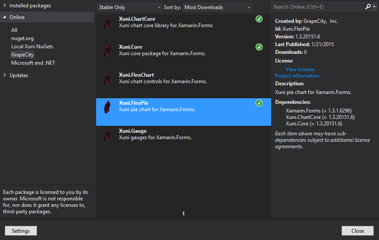Open the Stable Only filter dropdown

[x=129, y=7]
